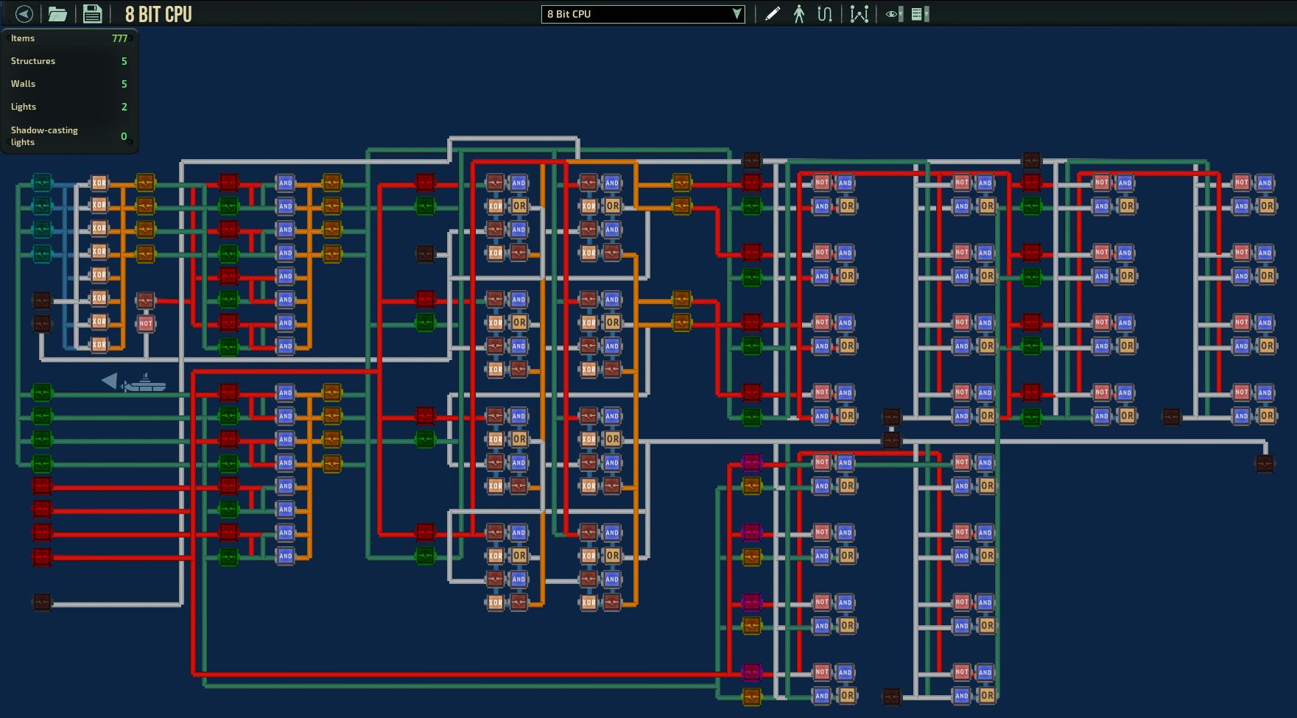The image size is (1297, 718).
Task: Click the back navigation arrow icon
Action: coord(24,13)
